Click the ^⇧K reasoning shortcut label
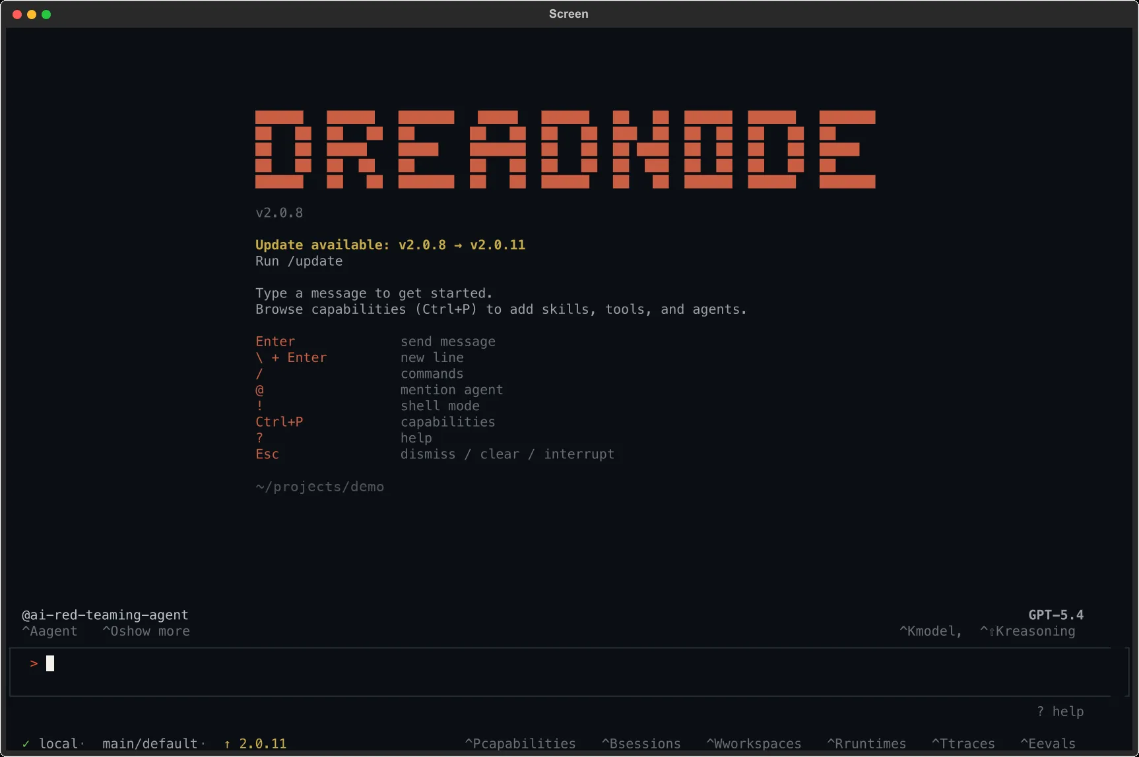The image size is (1139, 757). [x=1027, y=631]
